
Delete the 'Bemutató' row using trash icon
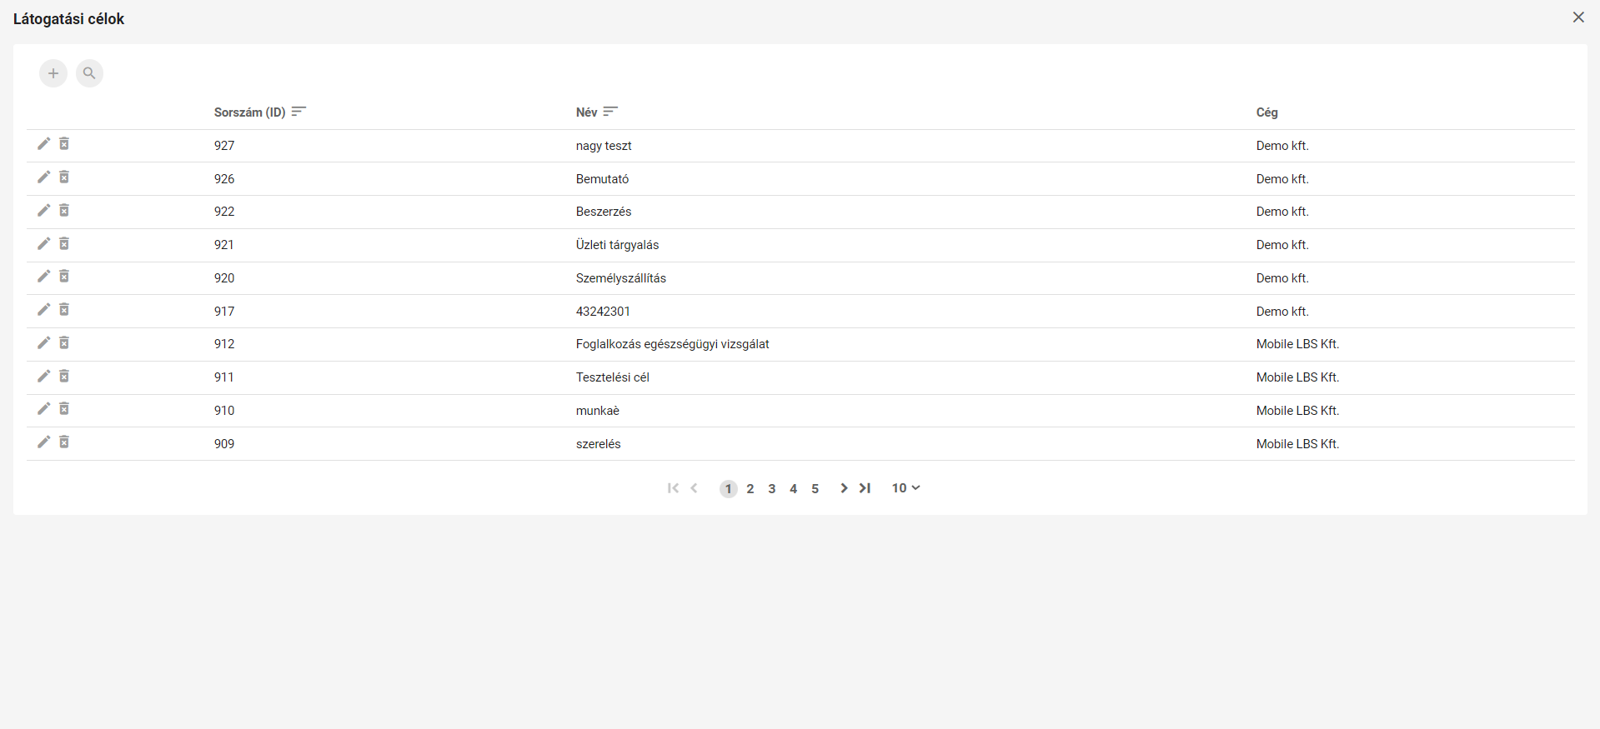[64, 177]
